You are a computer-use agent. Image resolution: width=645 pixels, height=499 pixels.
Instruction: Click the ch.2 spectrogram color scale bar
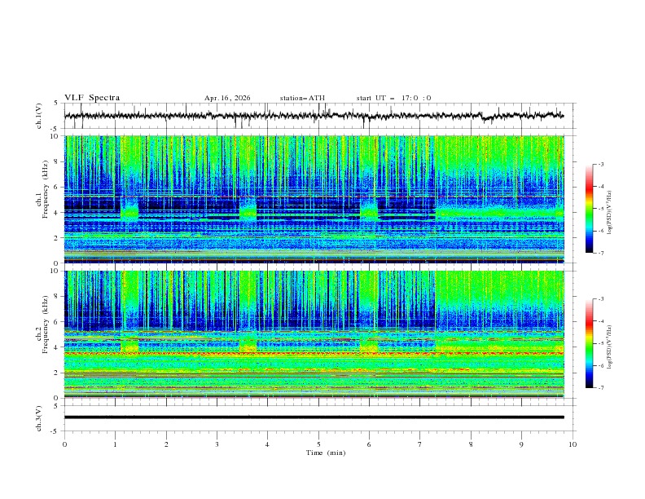coord(589,343)
